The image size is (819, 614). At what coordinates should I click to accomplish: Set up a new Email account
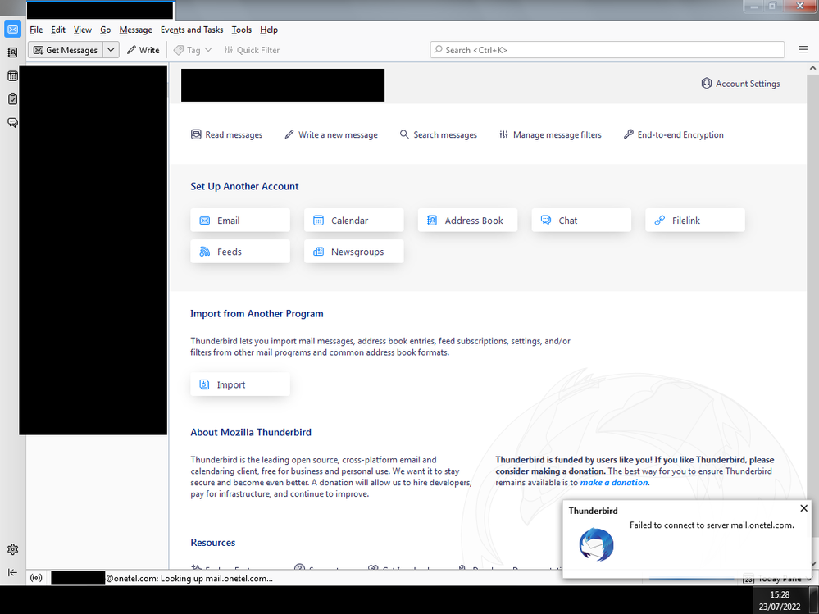[240, 221]
